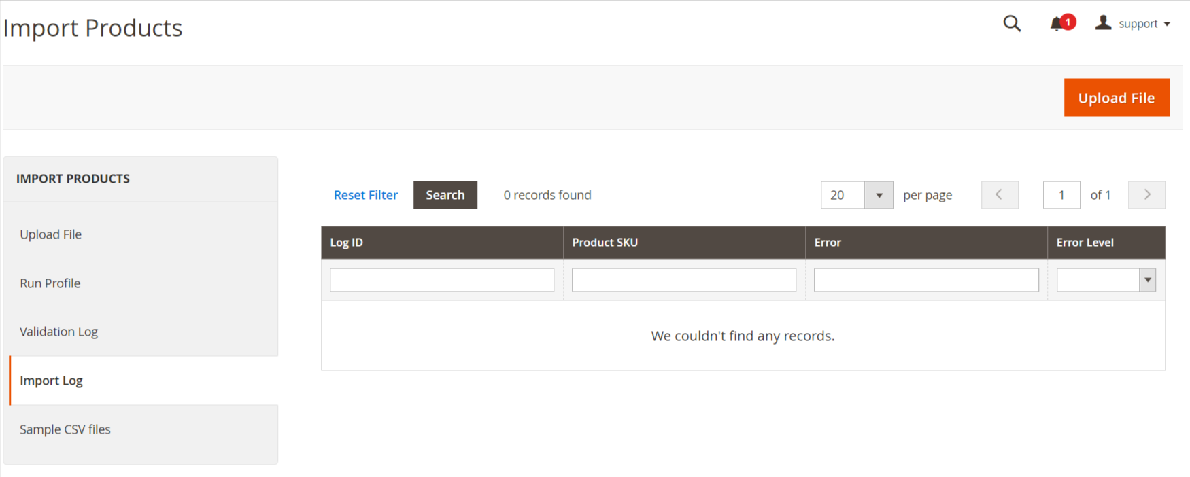The image size is (1190, 477).
Task: Focus the Error filter field
Action: pos(926,280)
